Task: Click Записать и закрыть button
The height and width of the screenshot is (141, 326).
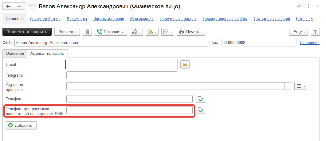Action: [27, 32]
